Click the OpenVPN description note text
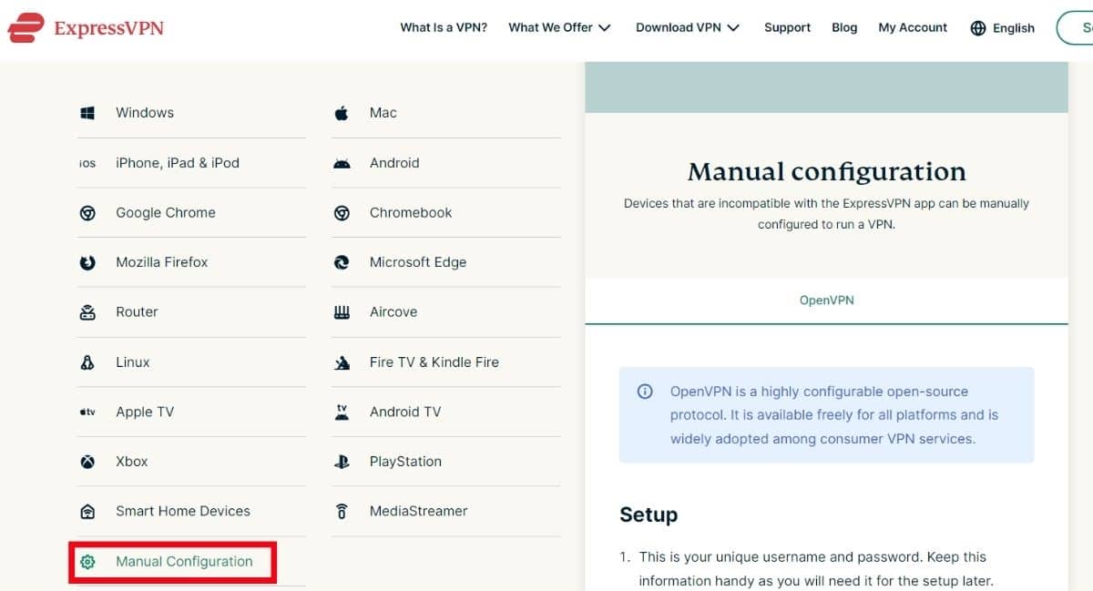Screen dimensions: 1093x591 tap(834, 415)
